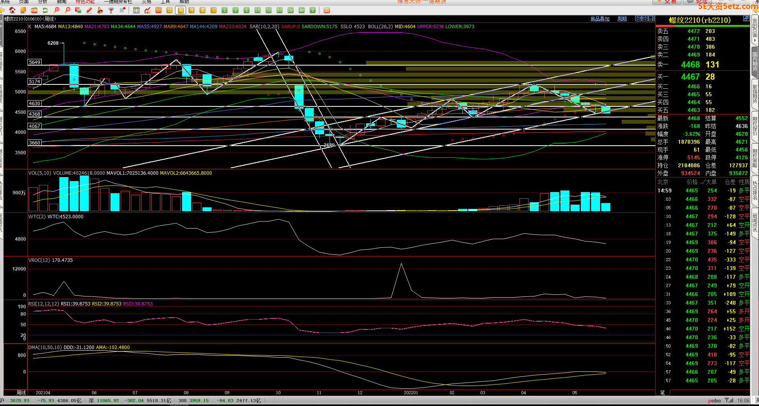Click the yellow back arrow icon

[x=2, y=10]
